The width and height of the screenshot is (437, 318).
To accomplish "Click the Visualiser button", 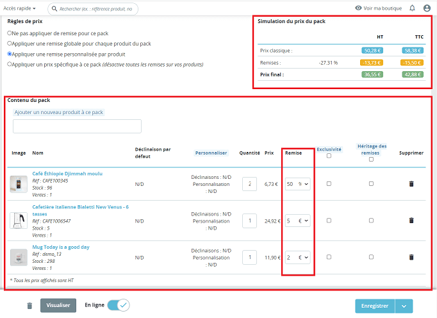I will point(58,305).
